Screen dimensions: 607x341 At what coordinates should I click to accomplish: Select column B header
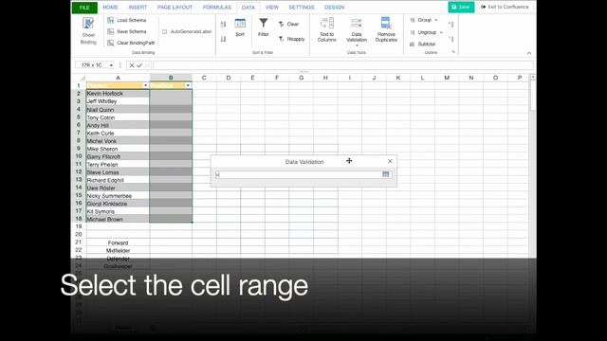click(x=171, y=78)
